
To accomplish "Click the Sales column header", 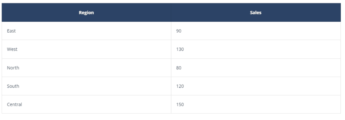I will click(x=256, y=13).
